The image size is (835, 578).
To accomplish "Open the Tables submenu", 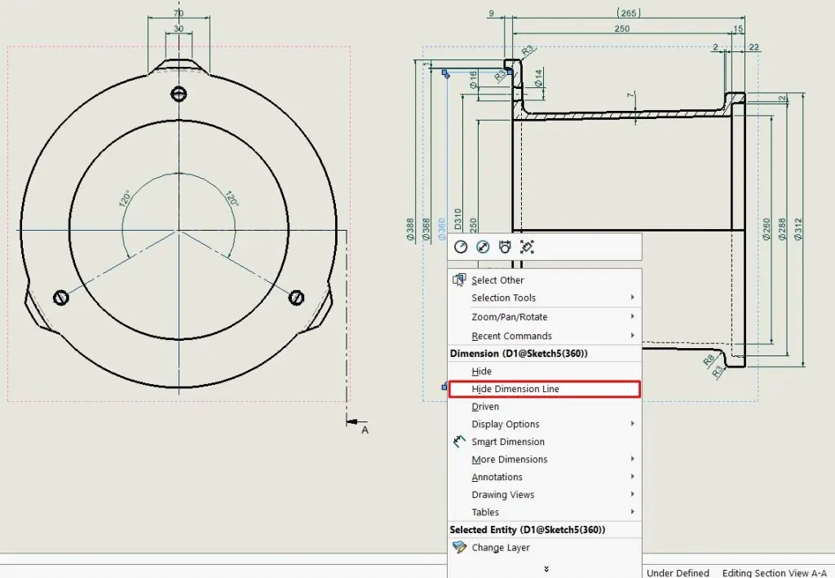I will [545, 512].
